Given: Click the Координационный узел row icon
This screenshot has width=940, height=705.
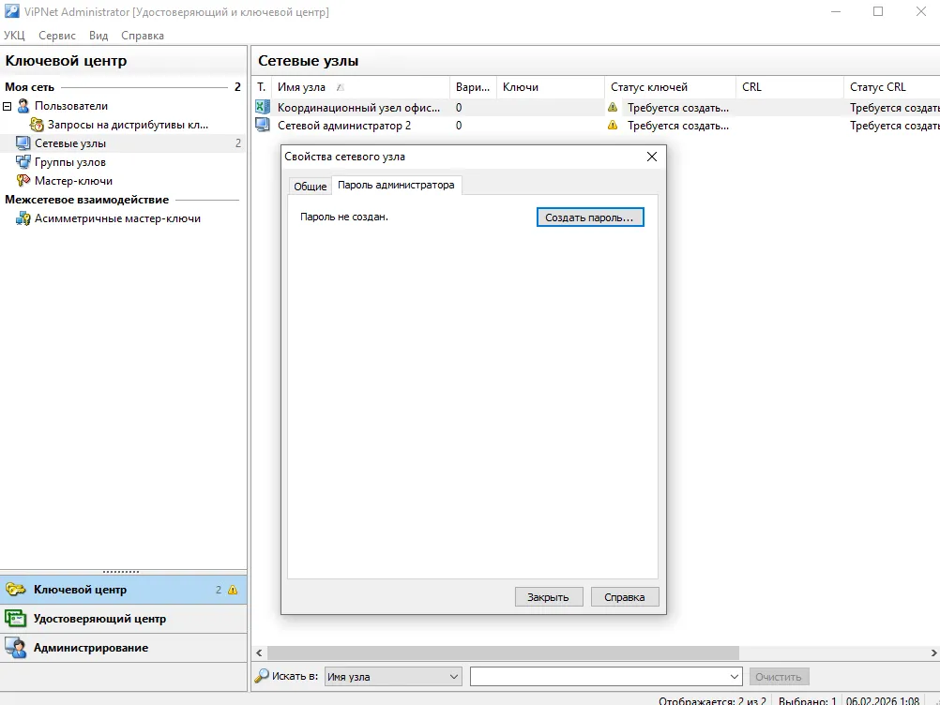Looking at the screenshot, I should pyautogui.click(x=263, y=107).
